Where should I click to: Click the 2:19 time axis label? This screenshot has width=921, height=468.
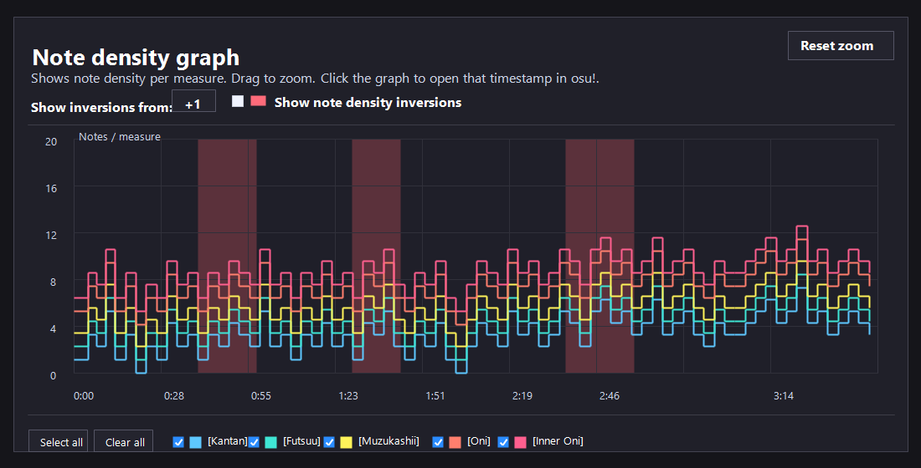[x=522, y=396]
